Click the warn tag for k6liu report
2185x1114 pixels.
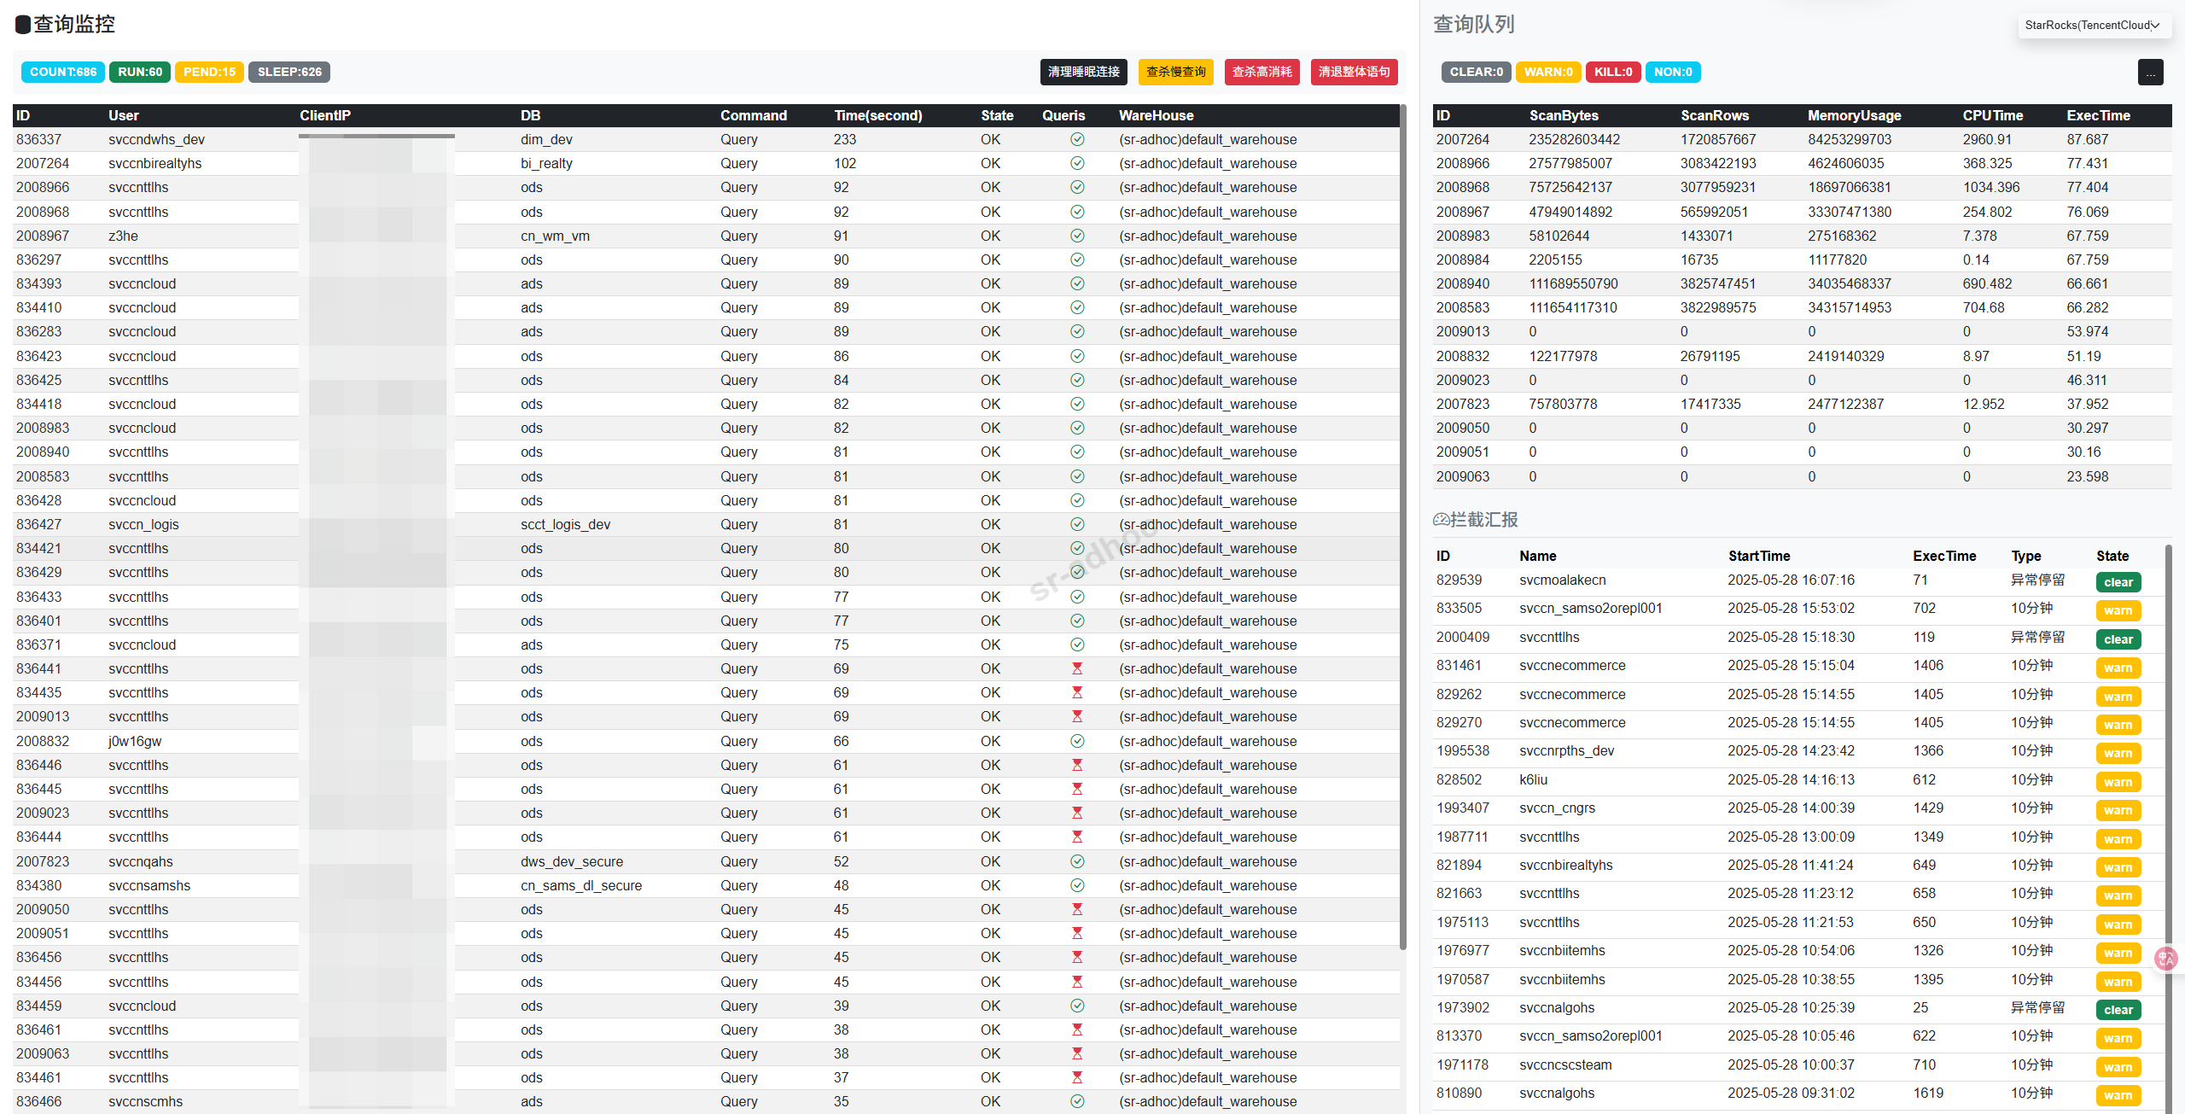click(x=2118, y=782)
